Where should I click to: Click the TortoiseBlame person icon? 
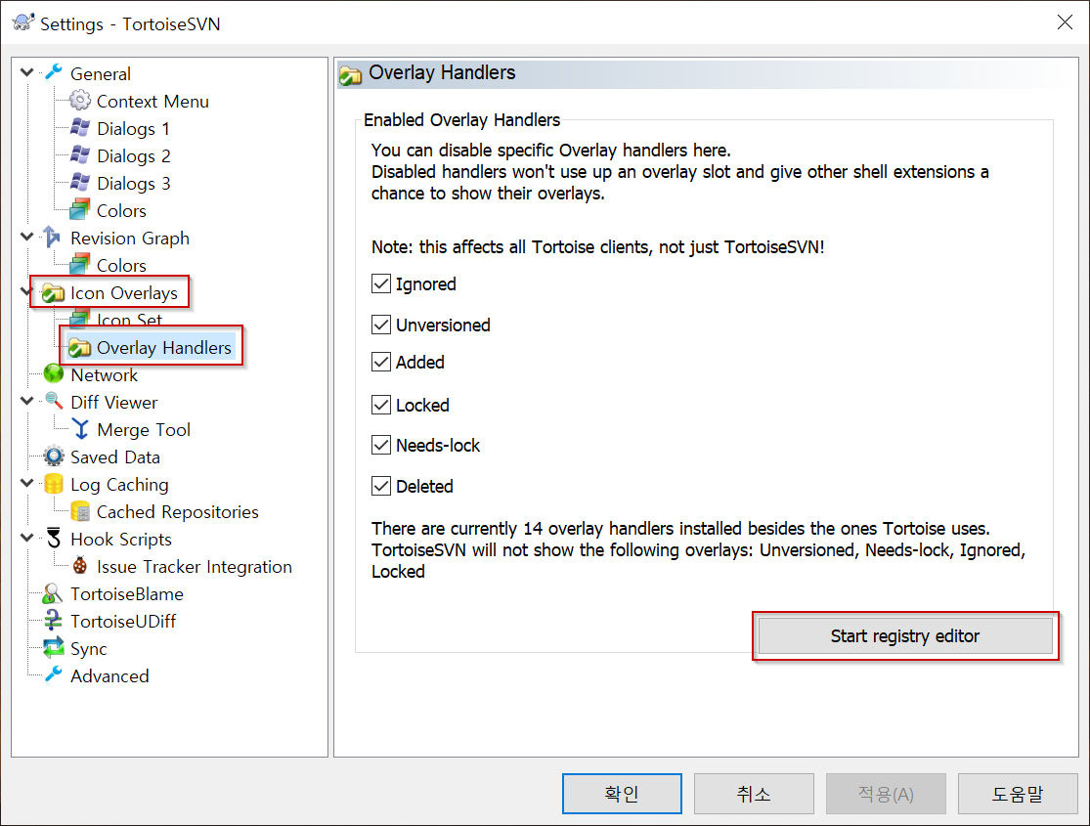tap(53, 593)
